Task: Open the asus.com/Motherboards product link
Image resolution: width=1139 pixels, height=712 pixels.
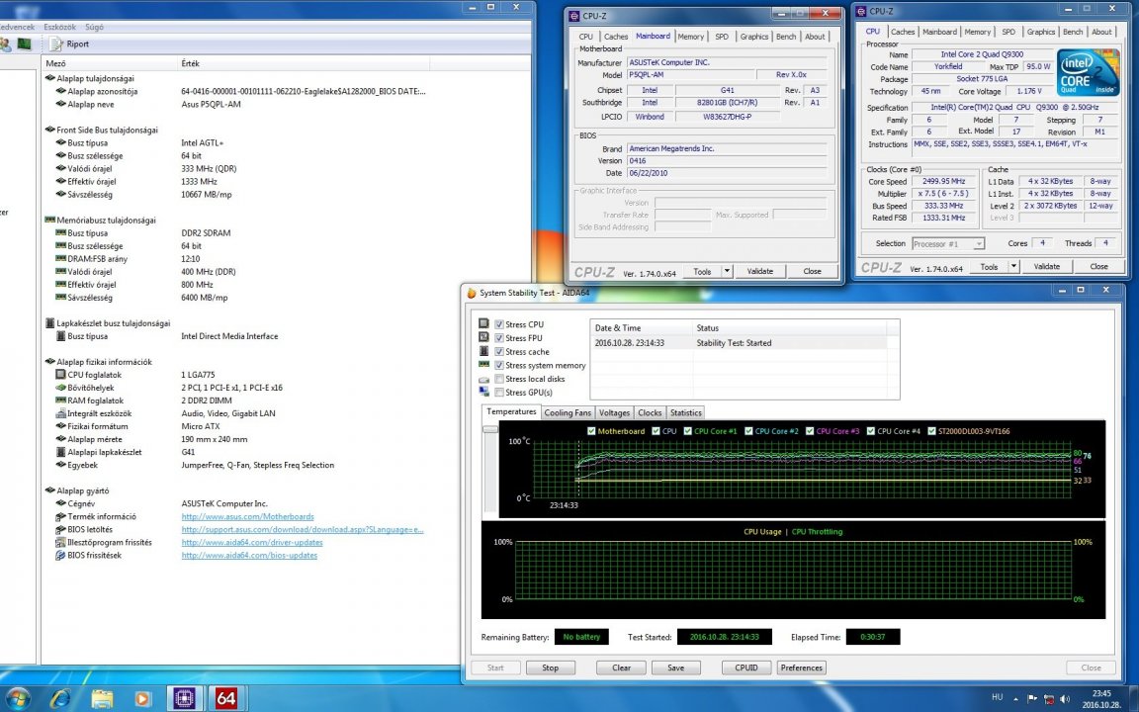Action: point(247,516)
